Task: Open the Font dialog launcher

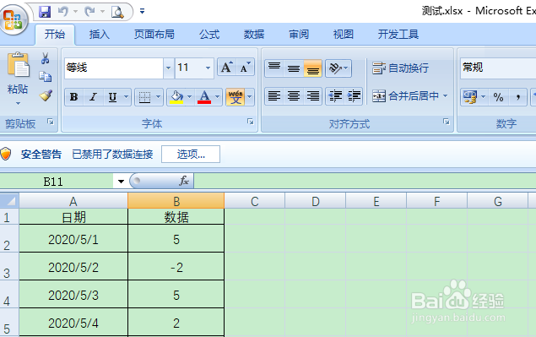Action: [x=251, y=122]
